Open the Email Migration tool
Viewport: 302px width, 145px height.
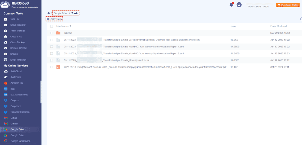[x=18, y=60]
